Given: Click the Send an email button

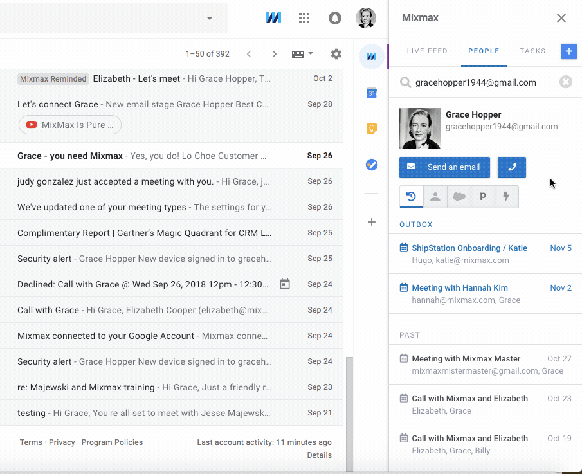Looking at the screenshot, I should click(444, 167).
